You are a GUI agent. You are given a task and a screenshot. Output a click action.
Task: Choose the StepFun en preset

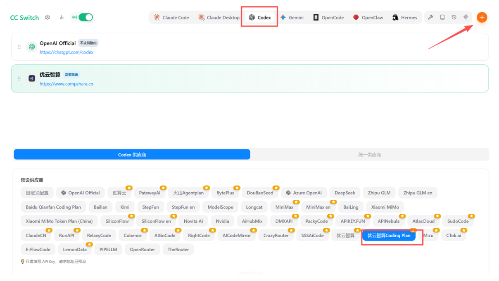pos(183,207)
